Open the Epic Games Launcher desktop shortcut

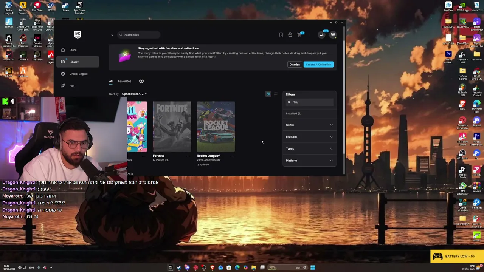click(80, 8)
